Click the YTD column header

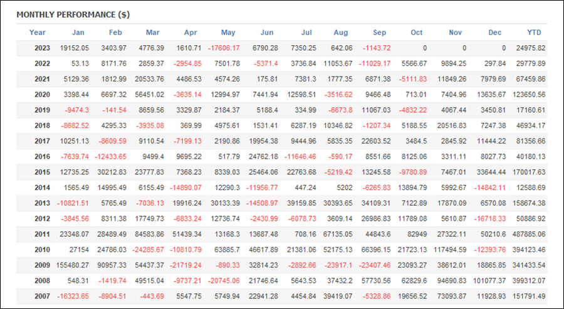coord(534,33)
